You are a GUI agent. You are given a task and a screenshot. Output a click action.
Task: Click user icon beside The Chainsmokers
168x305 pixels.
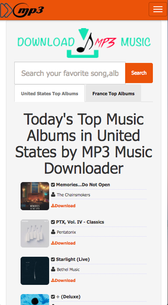tap(53, 195)
